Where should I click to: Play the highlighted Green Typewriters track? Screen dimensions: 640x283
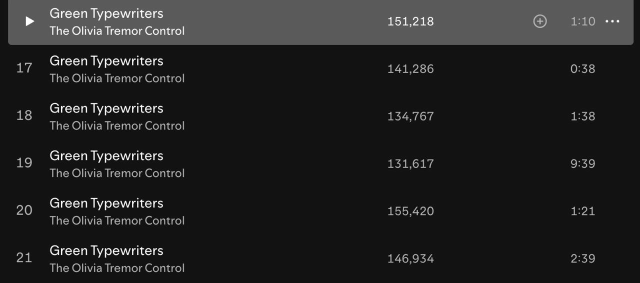(30, 21)
